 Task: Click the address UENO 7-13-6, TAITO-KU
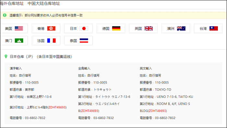(175, 97)
